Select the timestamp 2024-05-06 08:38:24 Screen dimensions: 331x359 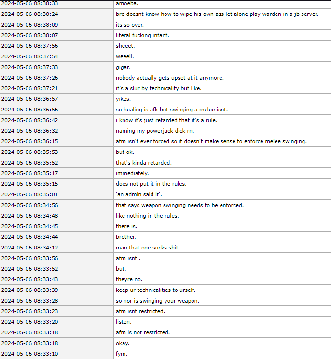pos(29,14)
